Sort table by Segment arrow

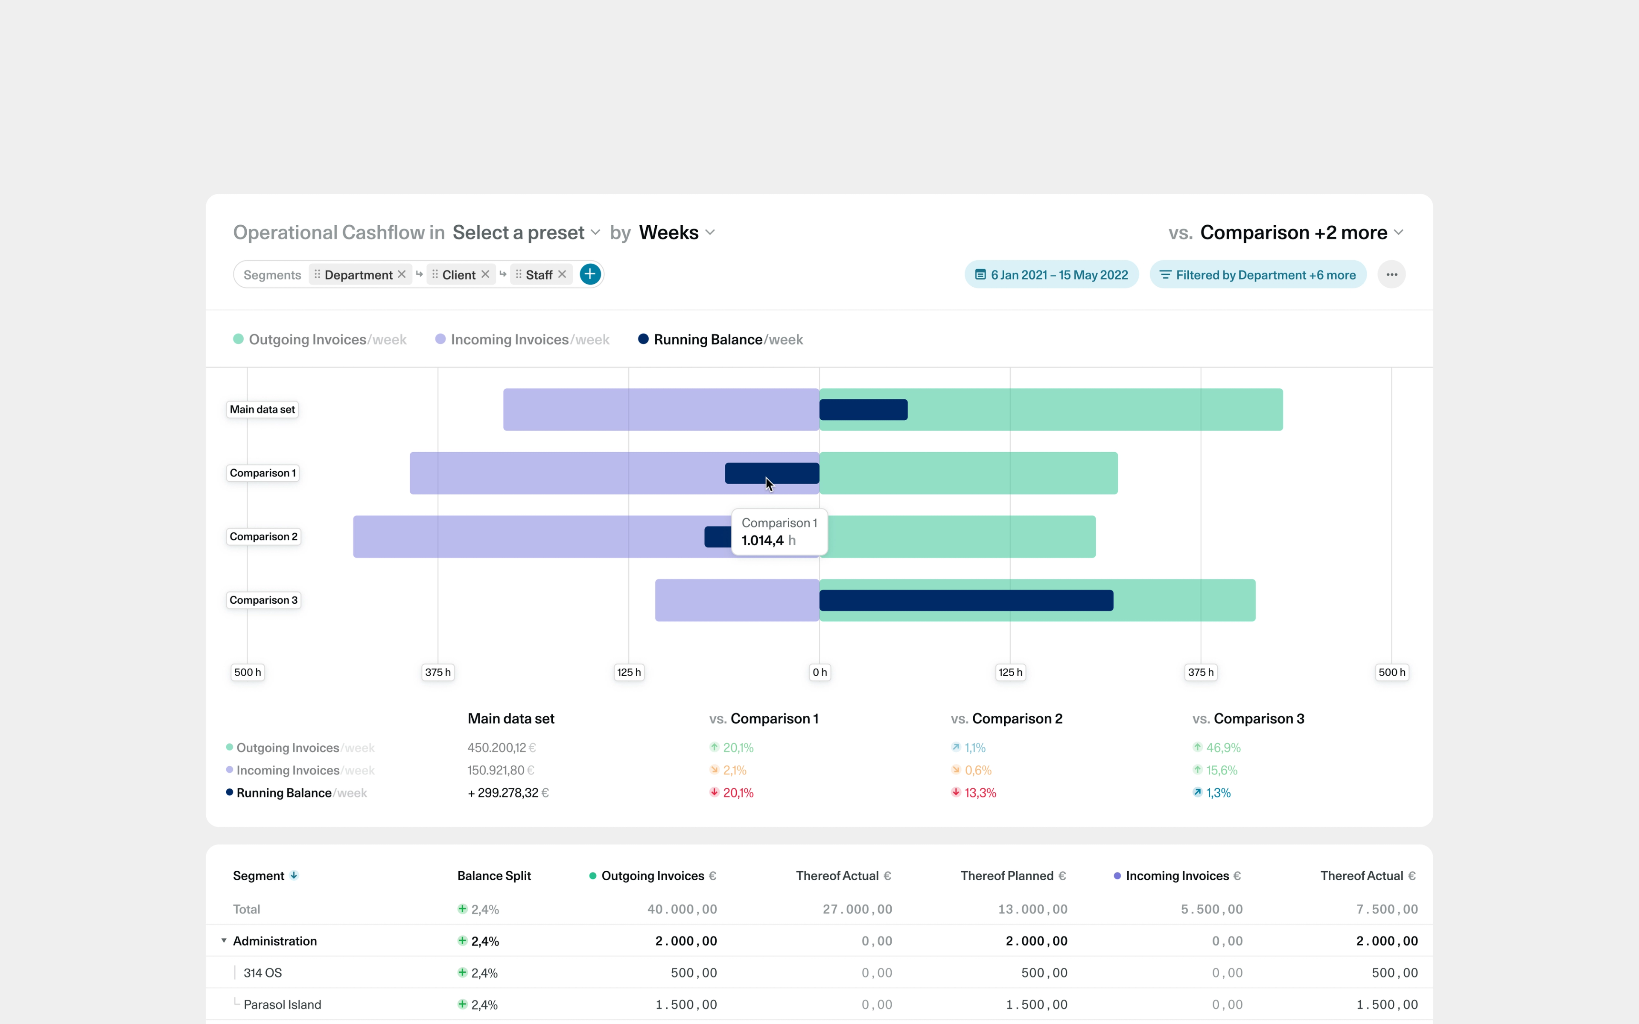click(x=294, y=875)
